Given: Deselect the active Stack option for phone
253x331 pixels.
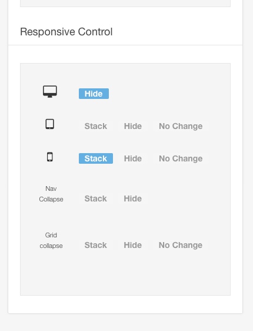Looking at the screenshot, I should 96,158.
